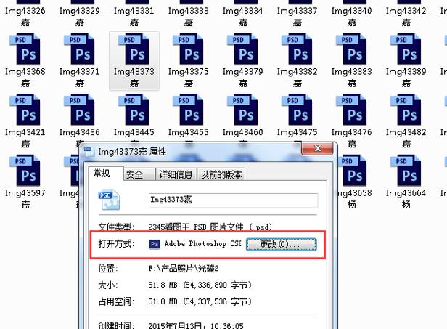Click the properties dialog title bar icon
The height and width of the screenshot is (329, 447).
89,152
